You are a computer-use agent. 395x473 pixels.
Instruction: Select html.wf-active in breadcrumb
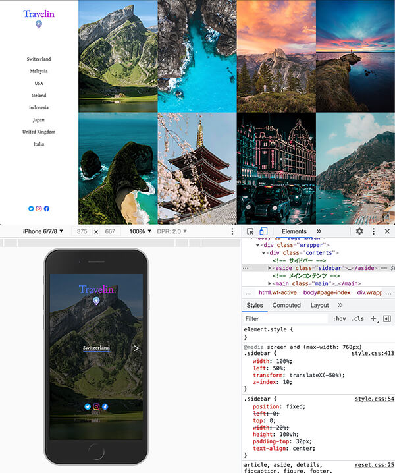click(278, 293)
